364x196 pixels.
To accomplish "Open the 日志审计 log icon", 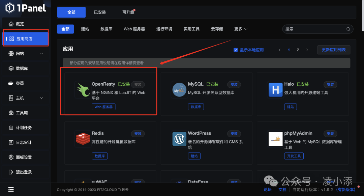I will click(11, 142).
